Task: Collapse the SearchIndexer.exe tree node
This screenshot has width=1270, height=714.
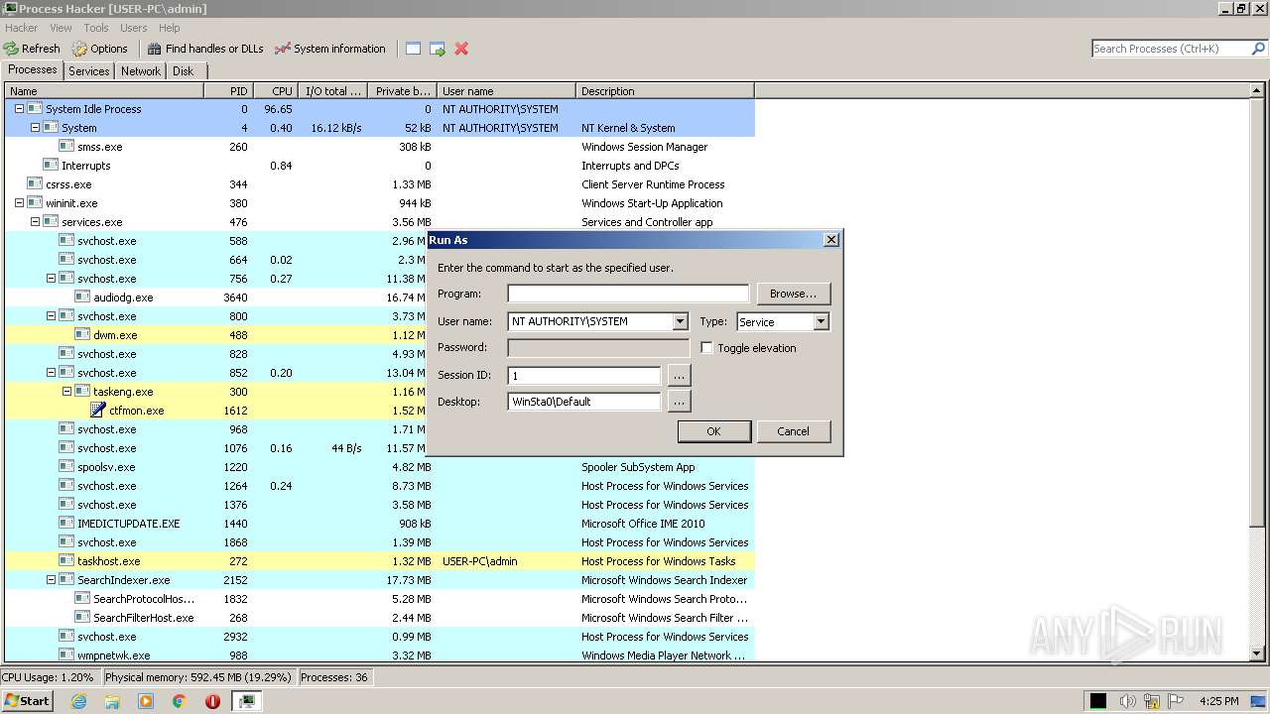Action: pos(51,579)
